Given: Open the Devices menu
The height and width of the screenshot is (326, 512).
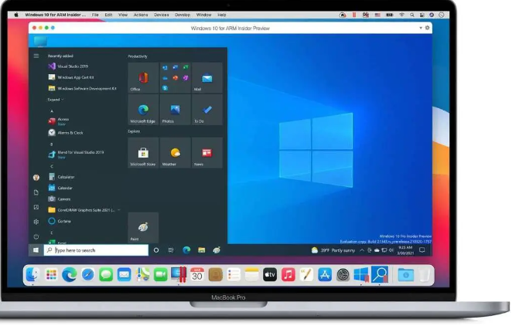Looking at the screenshot, I should coord(162,15).
